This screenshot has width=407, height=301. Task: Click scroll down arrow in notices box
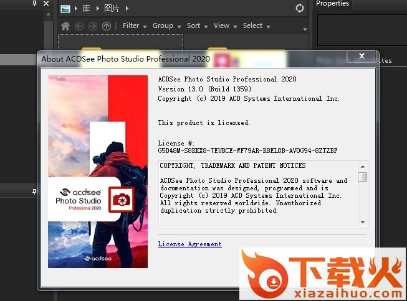pos(362,223)
